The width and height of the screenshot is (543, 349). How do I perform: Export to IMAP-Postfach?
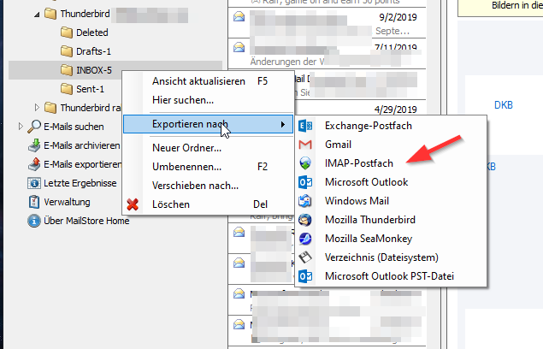(391, 163)
